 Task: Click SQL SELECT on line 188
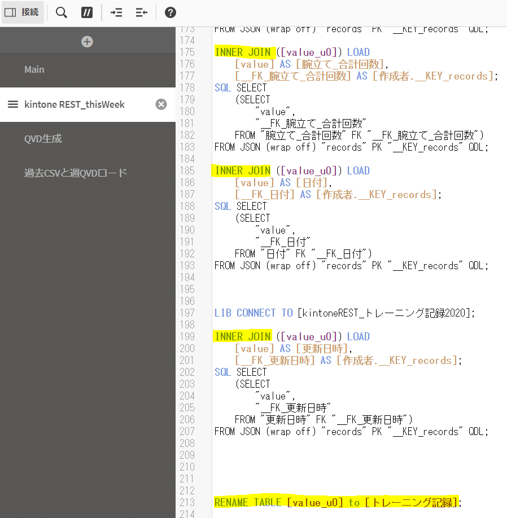[241, 207]
